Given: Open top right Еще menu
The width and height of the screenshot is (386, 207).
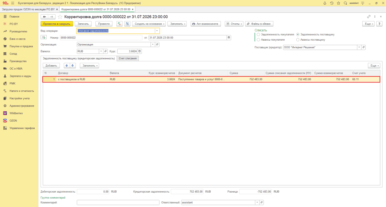Looking at the screenshot, I should pyautogui.click(x=368, y=24).
